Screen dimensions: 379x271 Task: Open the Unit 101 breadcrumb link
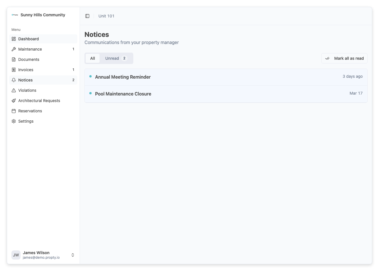pos(106,16)
